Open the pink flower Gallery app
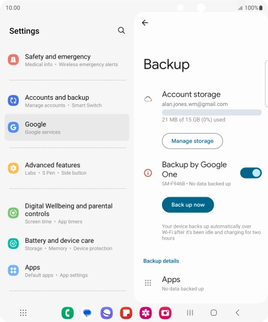 click(x=146, y=313)
